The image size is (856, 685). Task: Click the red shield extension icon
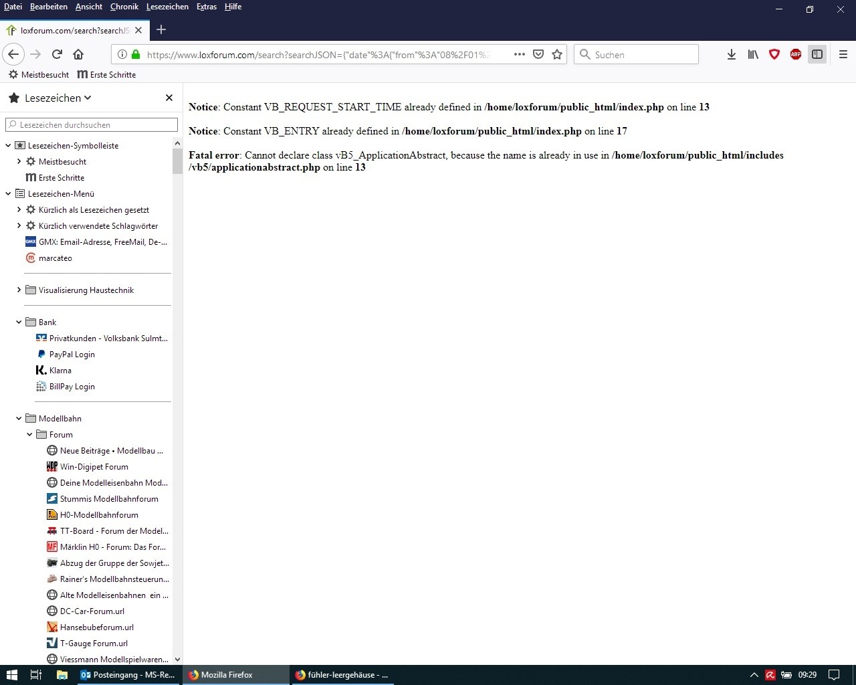774,54
